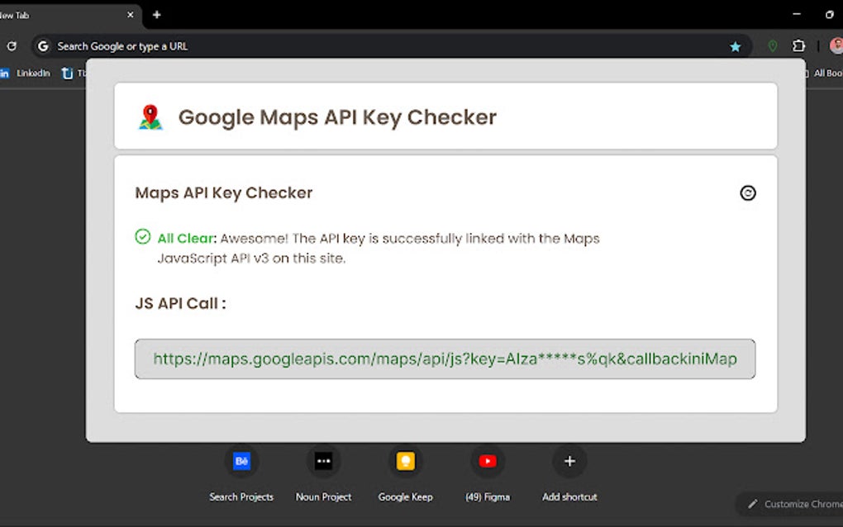Reload the page with the refresh icon
Screen dimensions: 843x527
[12, 46]
